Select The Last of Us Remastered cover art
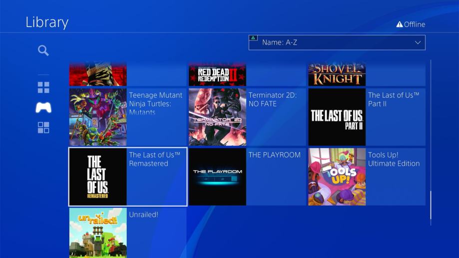Image resolution: width=459 pixels, height=258 pixels. click(x=98, y=177)
